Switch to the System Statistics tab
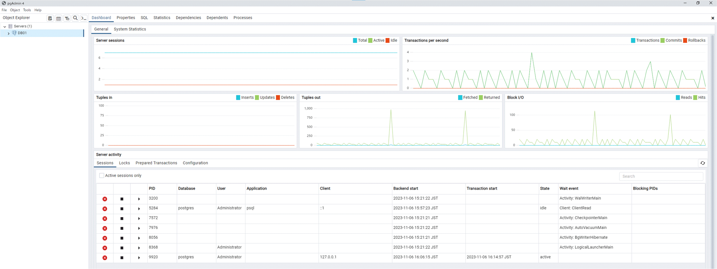This screenshot has width=717, height=269. (x=130, y=29)
